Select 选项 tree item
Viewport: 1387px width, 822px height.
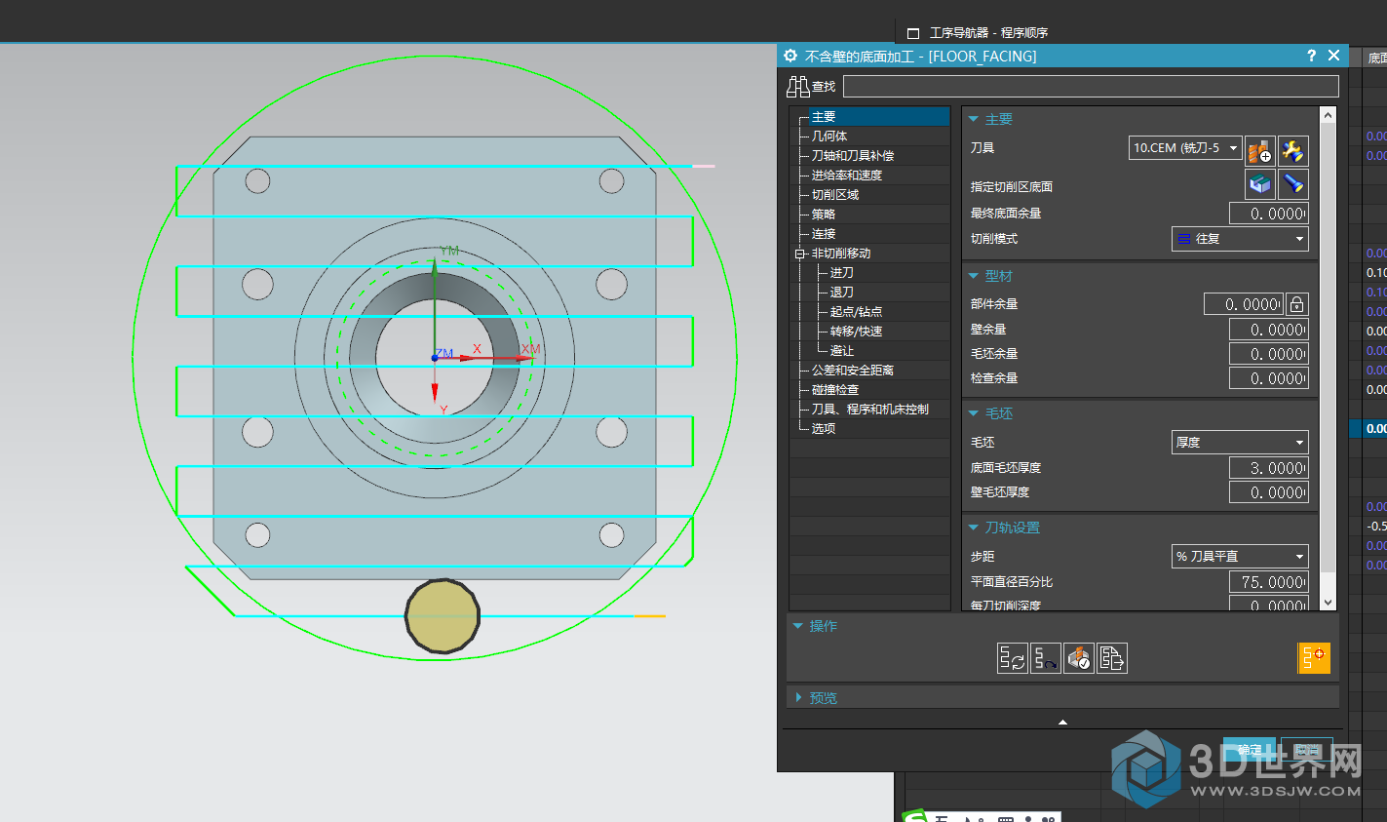pos(823,429)
